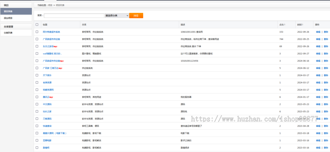Click the date 2022-09-27
Image resolution: width=330 pixels, height=152 pixels.
303,54
